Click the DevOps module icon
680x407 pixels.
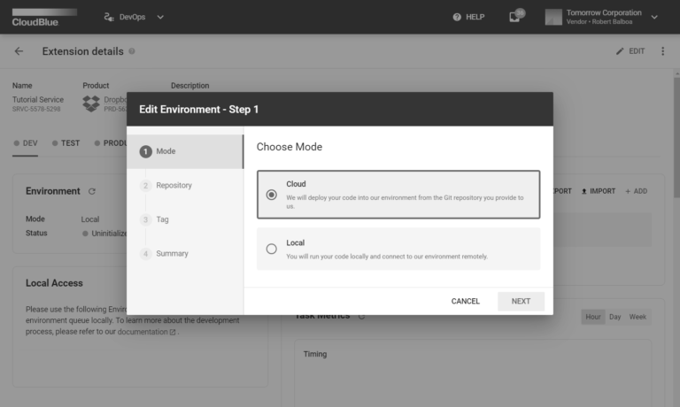(109, 17)
